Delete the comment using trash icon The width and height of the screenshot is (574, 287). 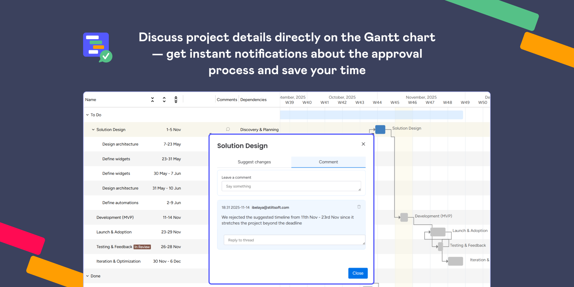(359, 207)
